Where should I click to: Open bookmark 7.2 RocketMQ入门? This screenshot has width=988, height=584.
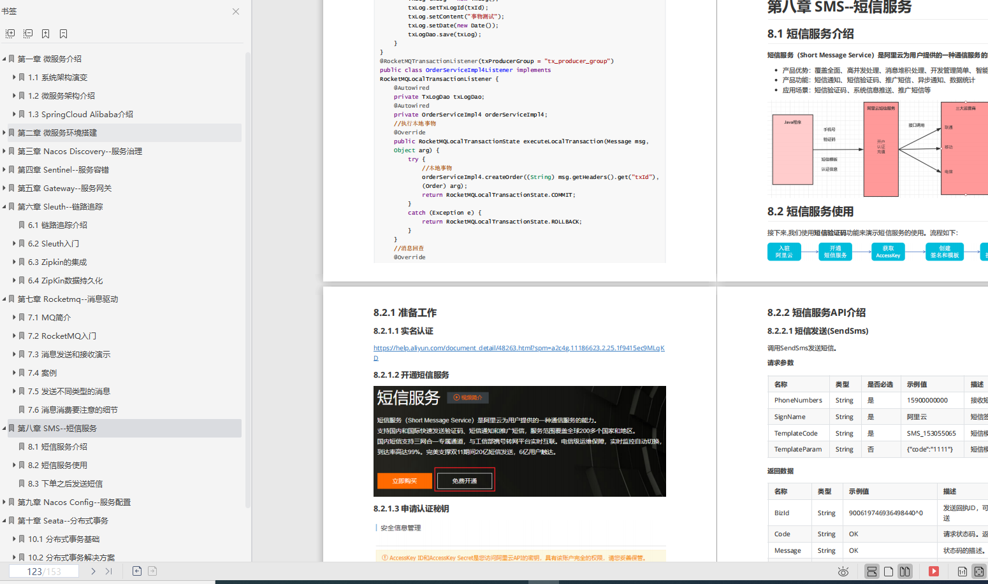pyautogui.click(x=62, y=336)
